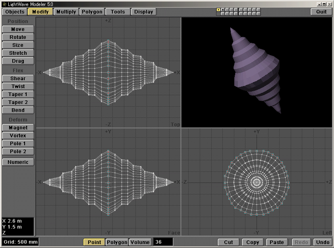This screenshot has width=334, height=248.
Task: Activate the Stretch tool
Action: pyautogui.click(x=17, y=53)
